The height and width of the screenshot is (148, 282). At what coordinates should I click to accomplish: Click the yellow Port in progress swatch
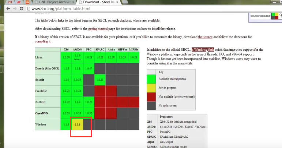[x=151, y=88]
